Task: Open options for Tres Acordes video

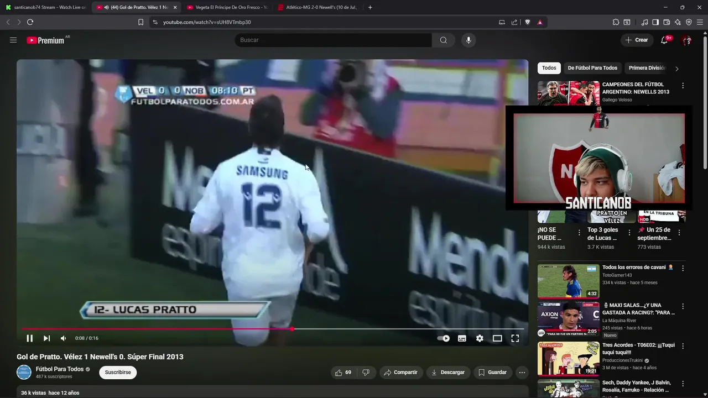Action: (x=683, y=346)
